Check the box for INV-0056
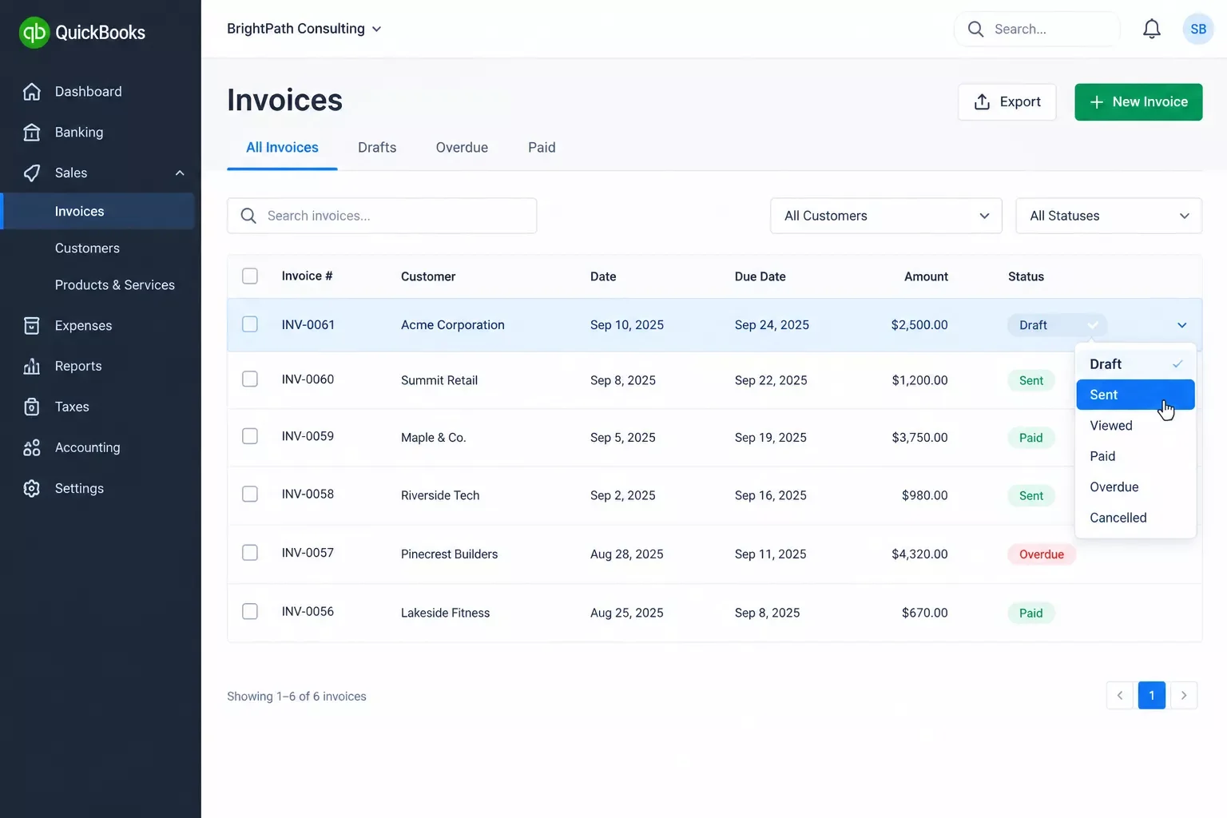This screenshot has width=1227, height=818. tap(250, 611)
